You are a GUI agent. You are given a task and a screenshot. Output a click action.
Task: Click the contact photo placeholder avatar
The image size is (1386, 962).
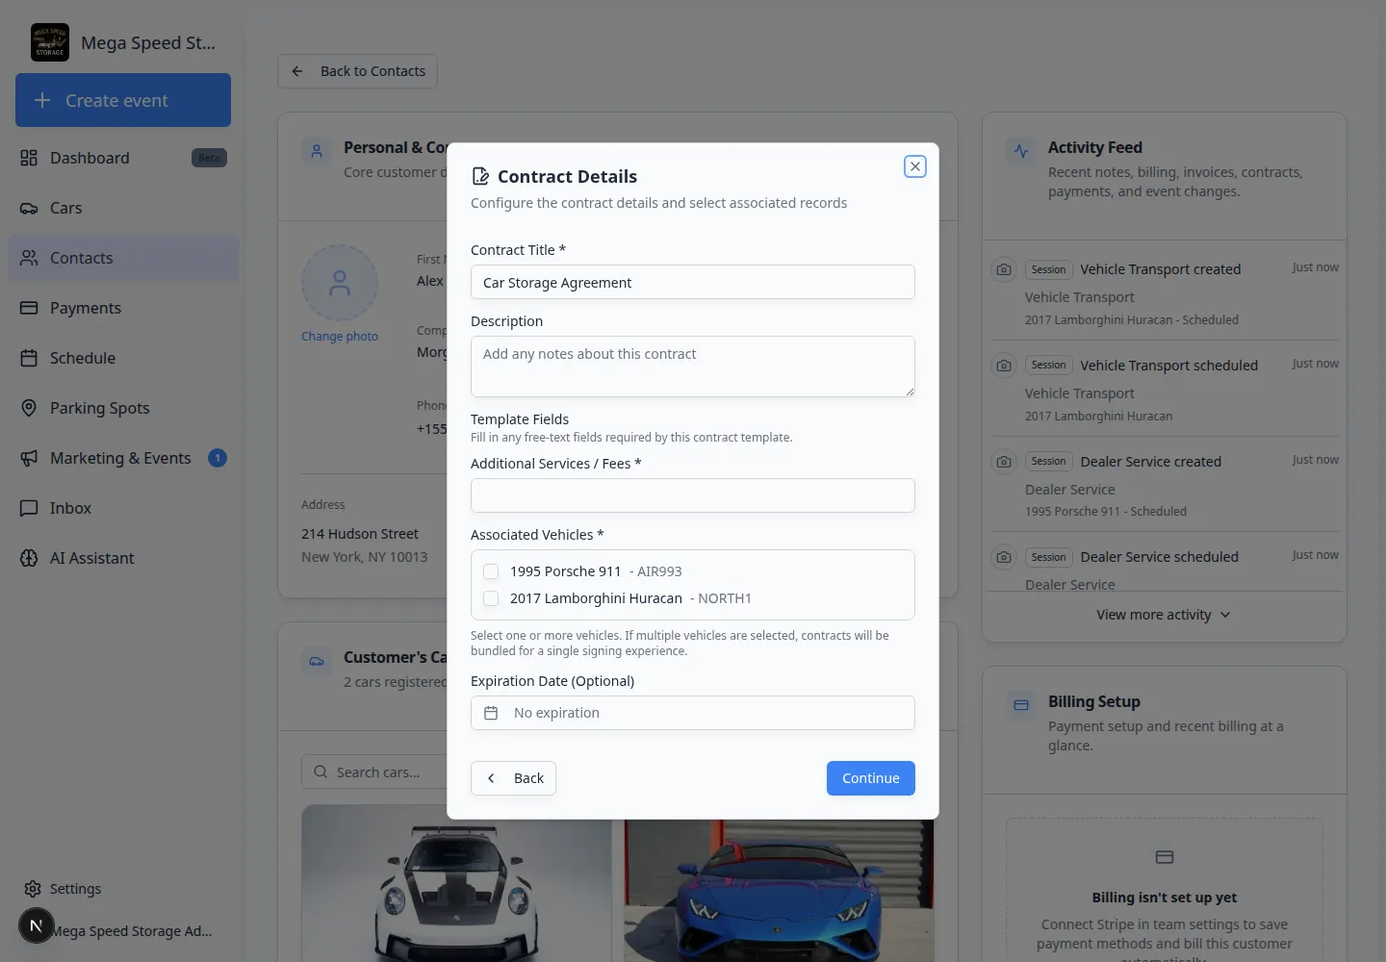point(340,283)
